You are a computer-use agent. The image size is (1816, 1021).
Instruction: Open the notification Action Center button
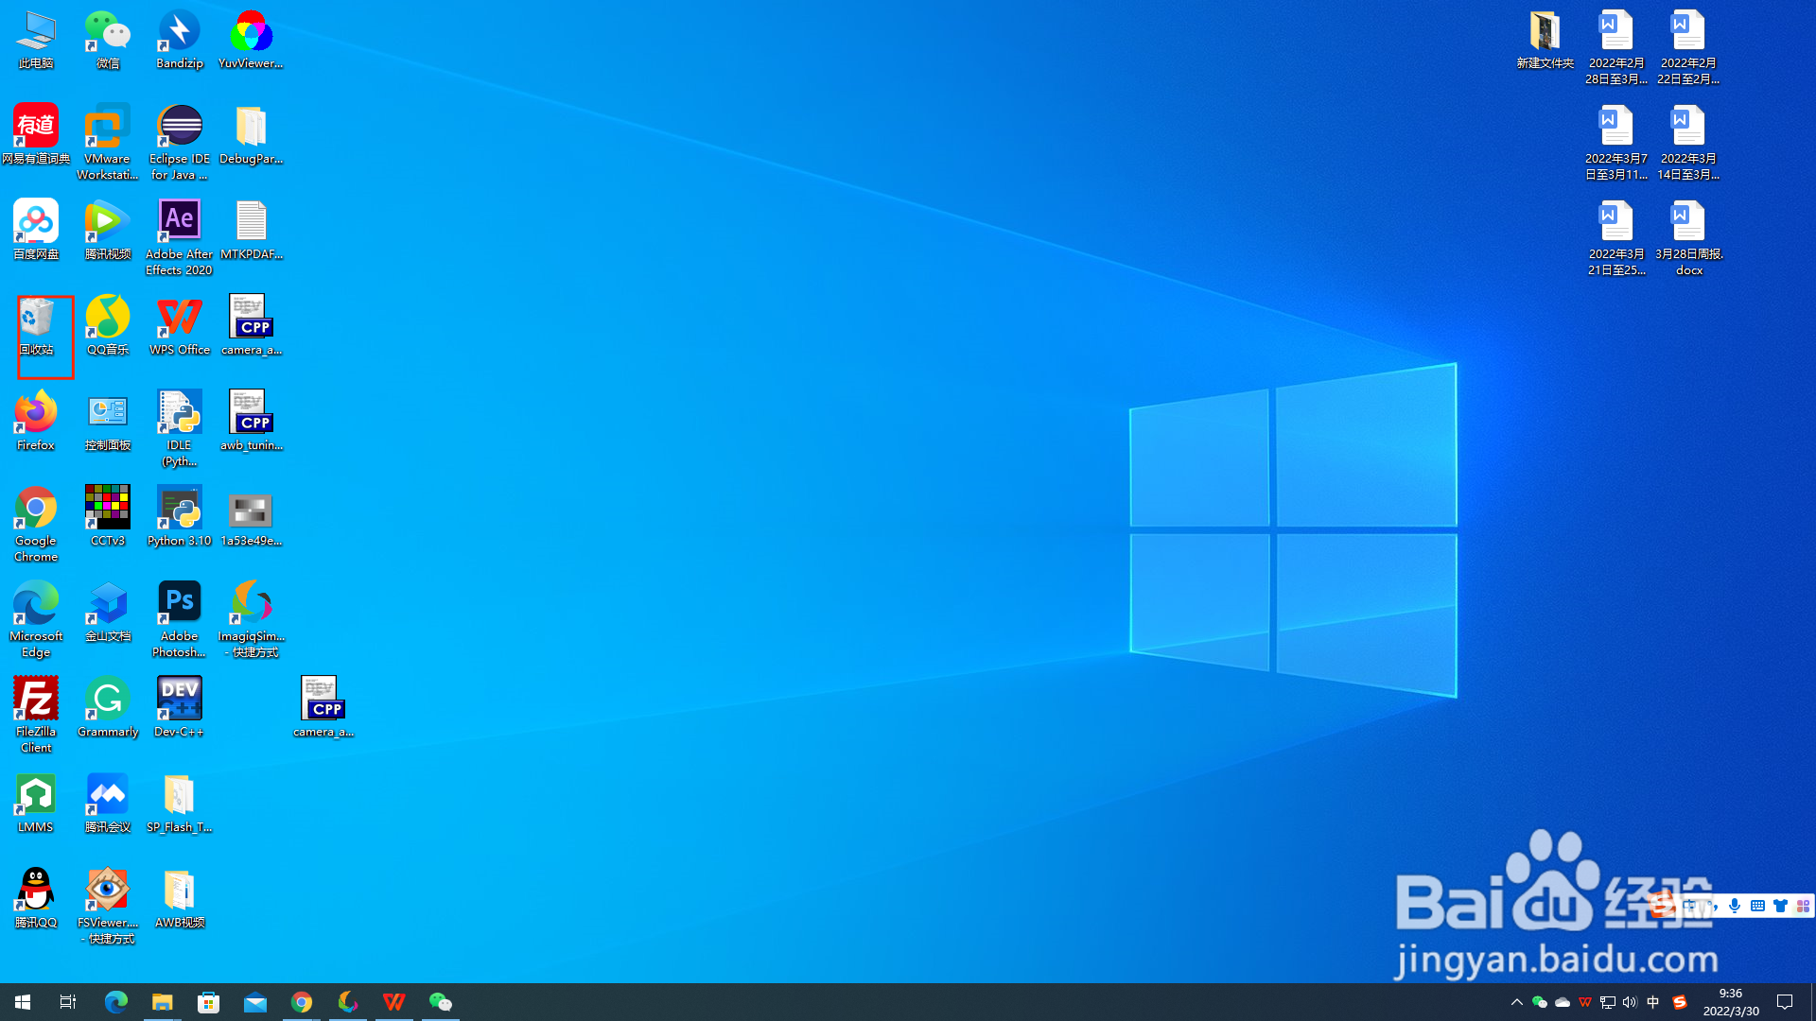1785,1002
